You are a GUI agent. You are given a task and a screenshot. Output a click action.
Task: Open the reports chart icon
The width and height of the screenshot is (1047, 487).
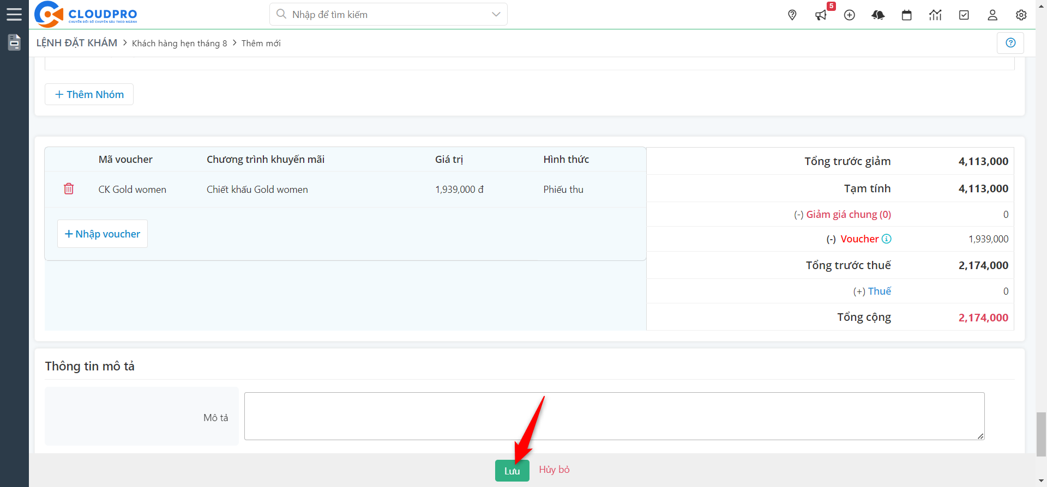pyautogui.click(x=935, y=15)
